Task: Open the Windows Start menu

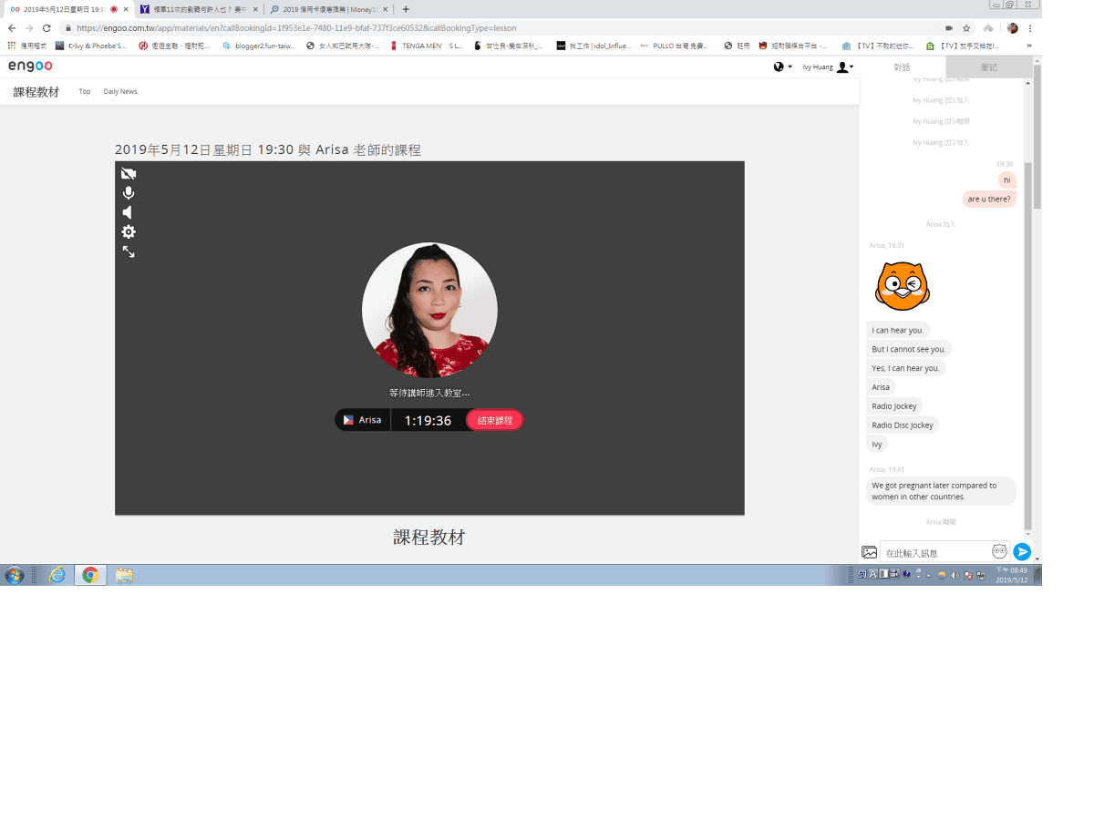Action: pyautogui.click(x=15, y=575)
